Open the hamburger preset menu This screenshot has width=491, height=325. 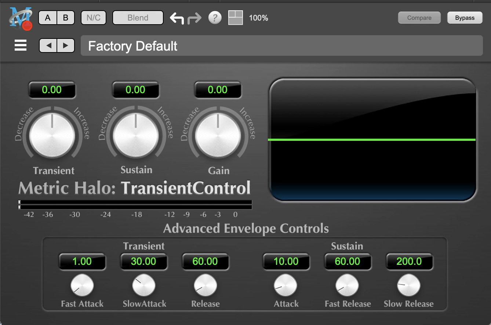[x=20, y=45]
